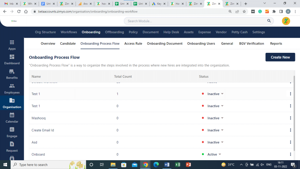Open the Dashboard sidebar icon
The image size is (300, 169).
(x=12, y=57)
